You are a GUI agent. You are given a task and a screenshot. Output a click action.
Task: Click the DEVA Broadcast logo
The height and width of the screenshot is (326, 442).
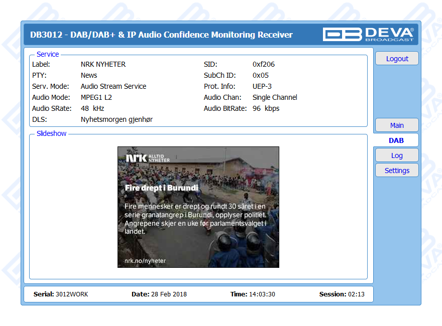368,34
